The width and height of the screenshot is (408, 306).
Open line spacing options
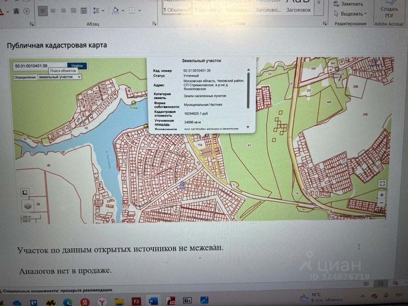tap(96, 11)
